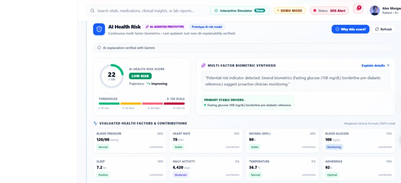Click the LOW RISK badge
This screenshot has height=183, width=401.
[x=140, y=76]
